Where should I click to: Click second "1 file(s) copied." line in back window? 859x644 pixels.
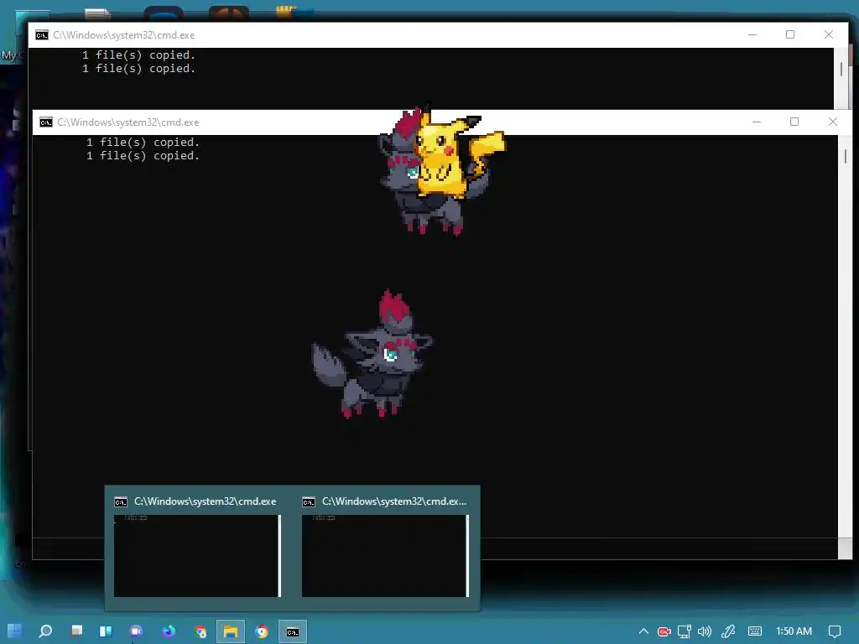click(x=138, y=69)
